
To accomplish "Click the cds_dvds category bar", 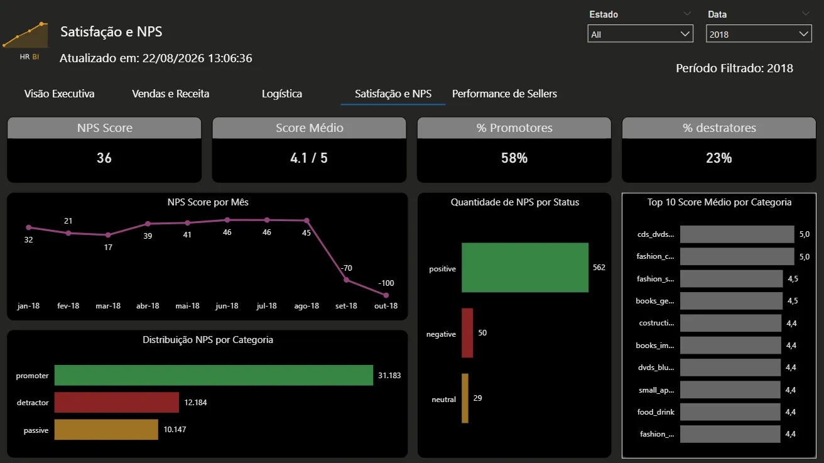I will (737, 234).
